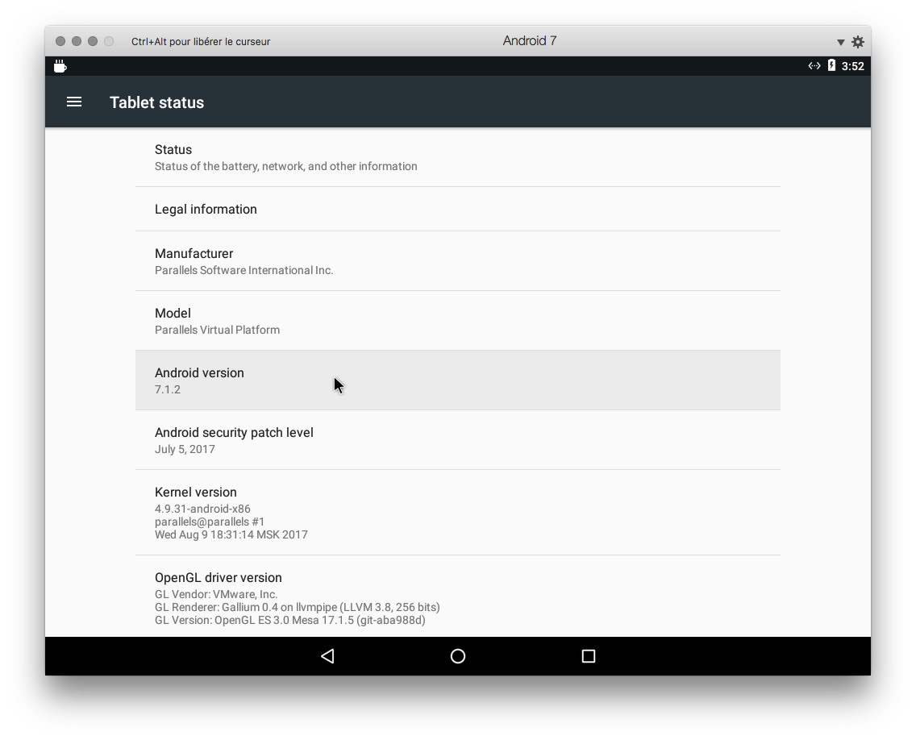Image resolution: width=916 pixels, height=740 pixels.
Task: Tap Android security patch level row
Action: pyautogui.click(x=458, y=440)
